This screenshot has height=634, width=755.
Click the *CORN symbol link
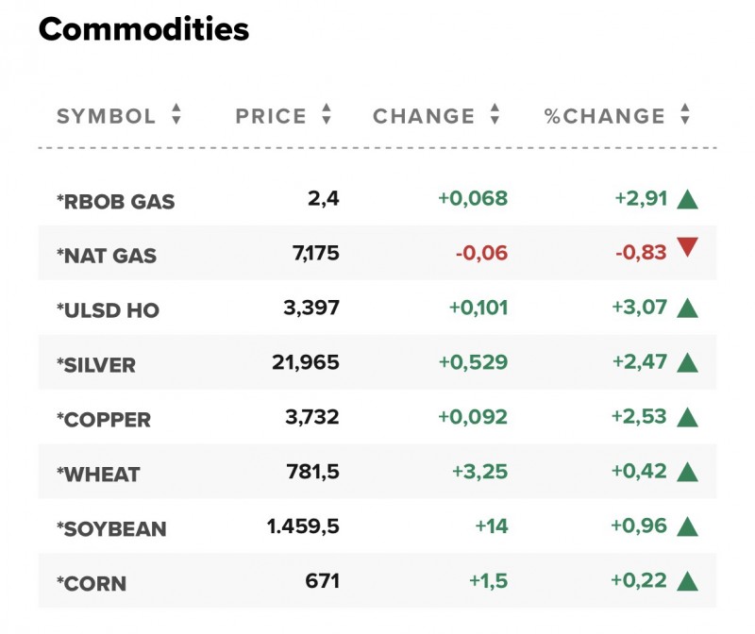[x=92, y=584]
